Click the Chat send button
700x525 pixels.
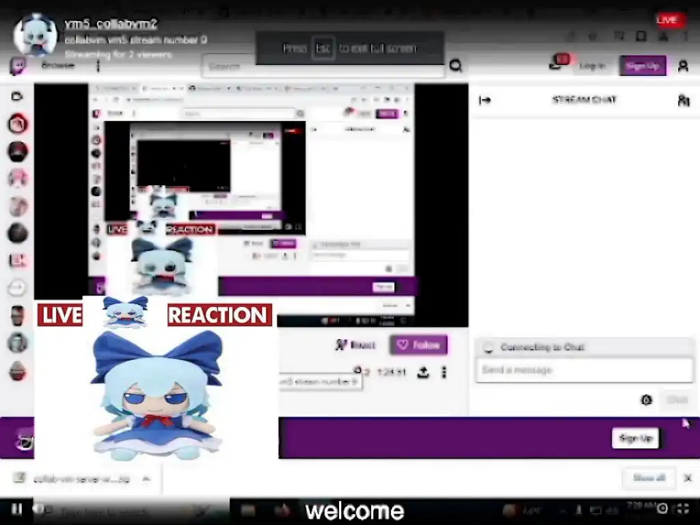coord(677,399)
